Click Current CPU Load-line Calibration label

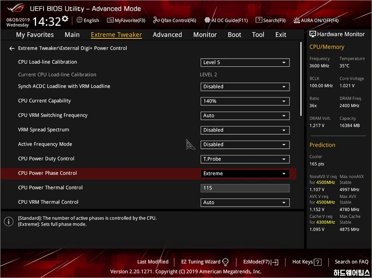[x=57, y=75]
